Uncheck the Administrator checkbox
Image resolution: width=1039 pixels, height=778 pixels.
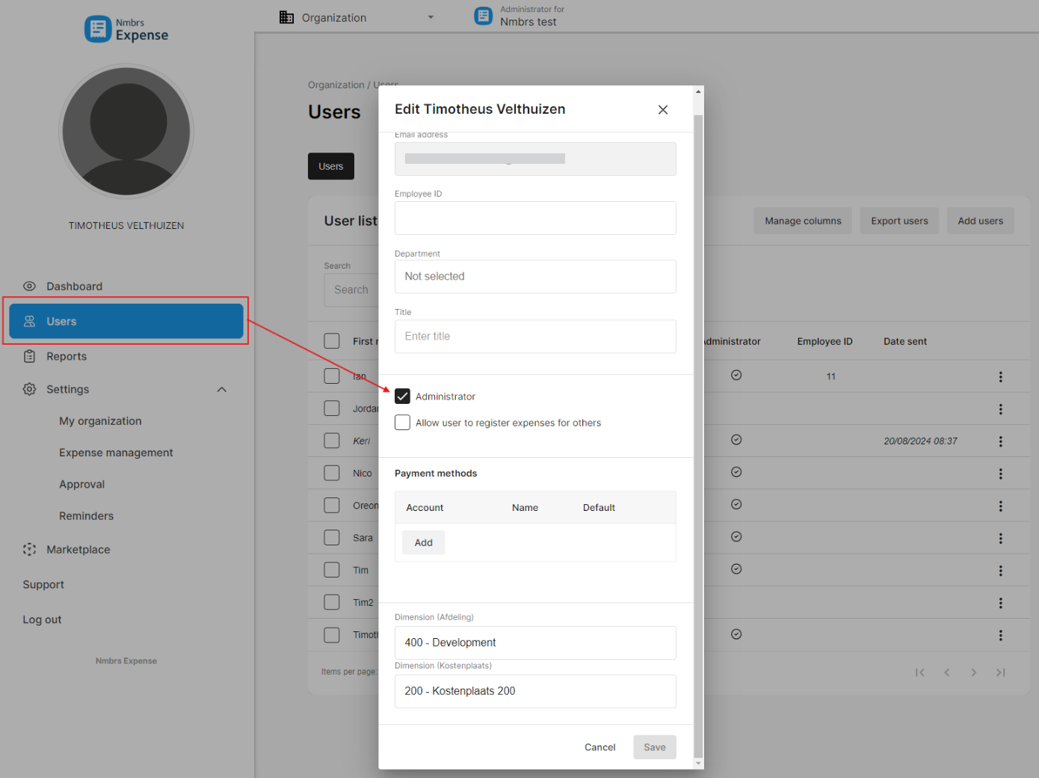402,396
